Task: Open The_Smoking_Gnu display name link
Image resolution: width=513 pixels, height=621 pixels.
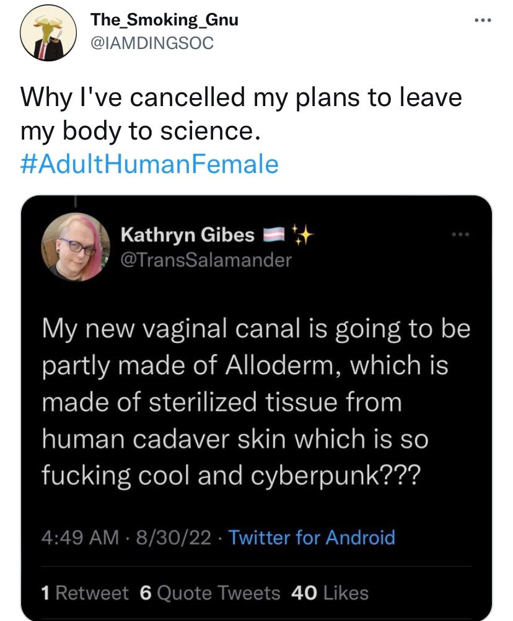Action: 164,20
